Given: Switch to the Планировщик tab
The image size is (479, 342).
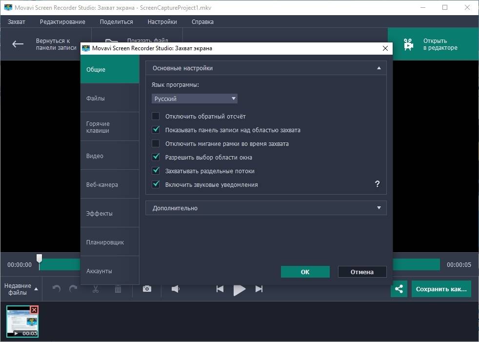Looking at the screenshot, I should pos(110,242).
